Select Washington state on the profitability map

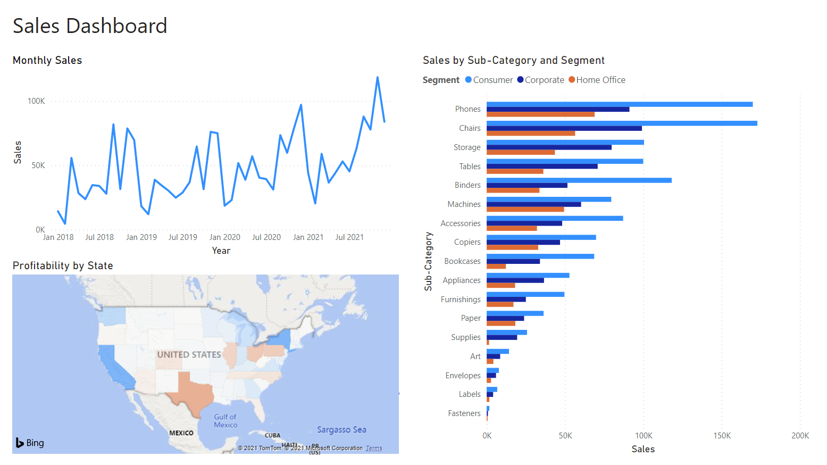pos(113,316)
